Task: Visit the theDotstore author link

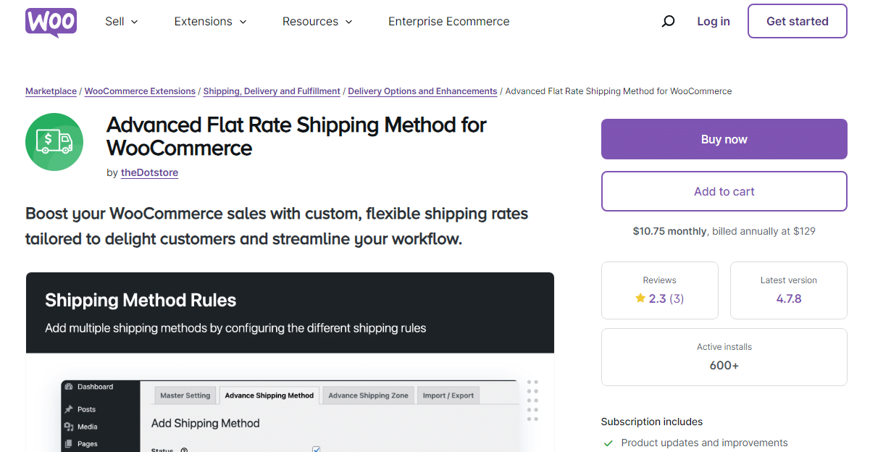Action: coord(149,172)
